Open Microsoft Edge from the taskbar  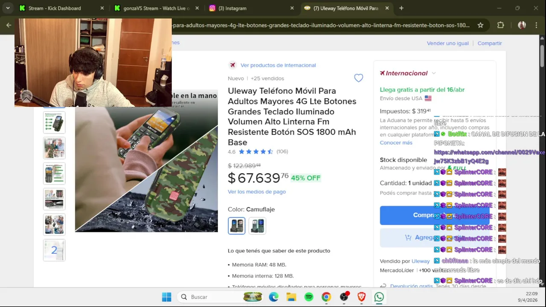(x=273, y=297)
